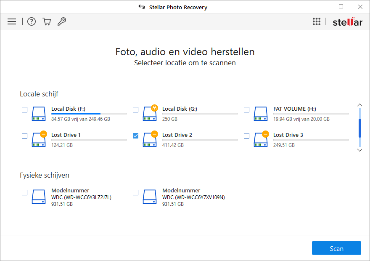Click the FAT VOLUME (H:) drive icon

(261, 114)
